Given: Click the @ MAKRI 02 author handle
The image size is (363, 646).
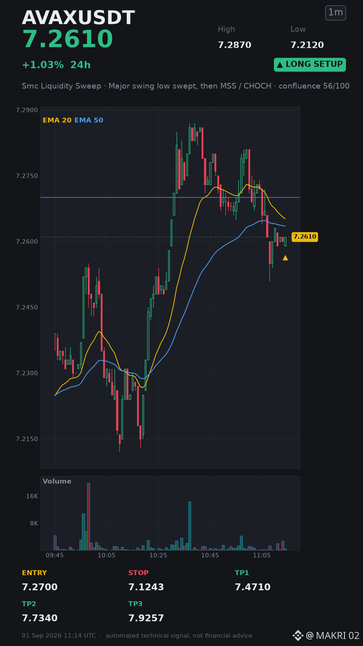Looking at the screenshot, I should pos(332,636).
